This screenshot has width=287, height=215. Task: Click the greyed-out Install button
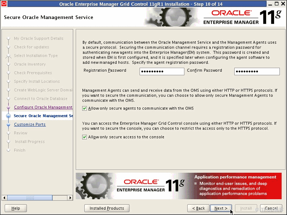(246, 208)
